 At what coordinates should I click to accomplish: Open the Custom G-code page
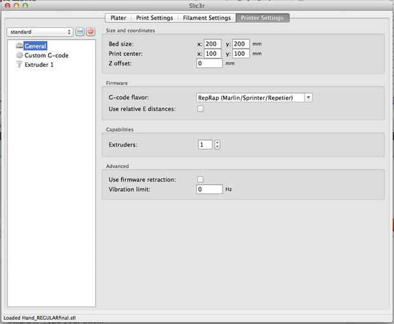pyautogui.click(x=46, y=55)
